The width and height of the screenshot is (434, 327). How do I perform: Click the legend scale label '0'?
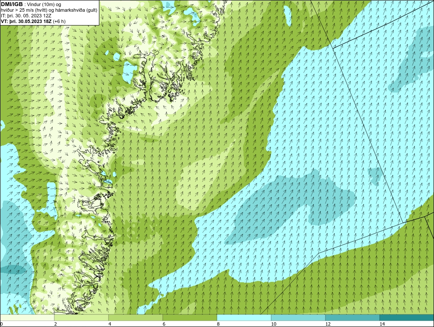(1, 324)
